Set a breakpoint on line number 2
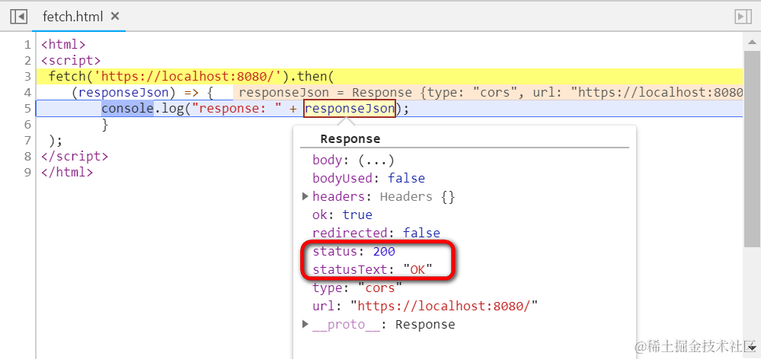This screenshot has width=761, height=359. tap(27, 61)
